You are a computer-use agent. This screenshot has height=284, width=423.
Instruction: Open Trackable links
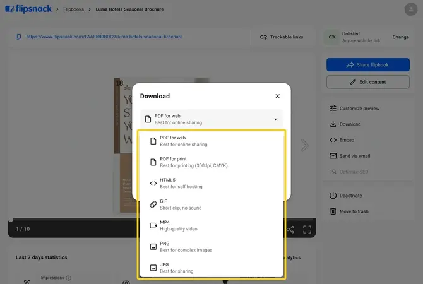coord(282,37)
